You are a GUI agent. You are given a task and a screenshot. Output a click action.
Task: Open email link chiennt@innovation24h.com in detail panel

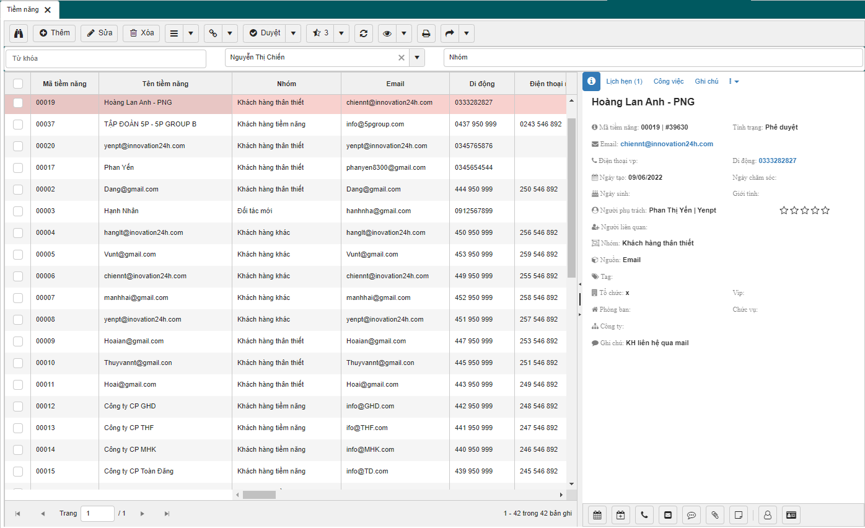click(x=667, y=144)
